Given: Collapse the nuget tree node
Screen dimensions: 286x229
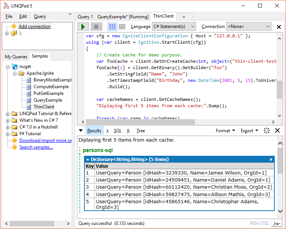Looking at the screenshot, I should coord(7,67).
